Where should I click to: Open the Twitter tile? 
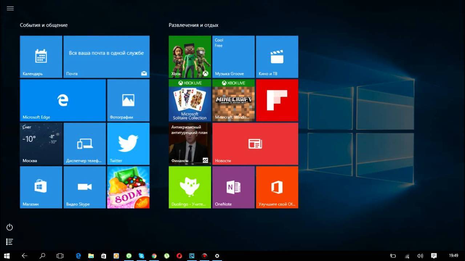point(128,144)
